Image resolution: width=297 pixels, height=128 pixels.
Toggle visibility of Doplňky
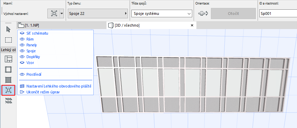coord(22,57)
